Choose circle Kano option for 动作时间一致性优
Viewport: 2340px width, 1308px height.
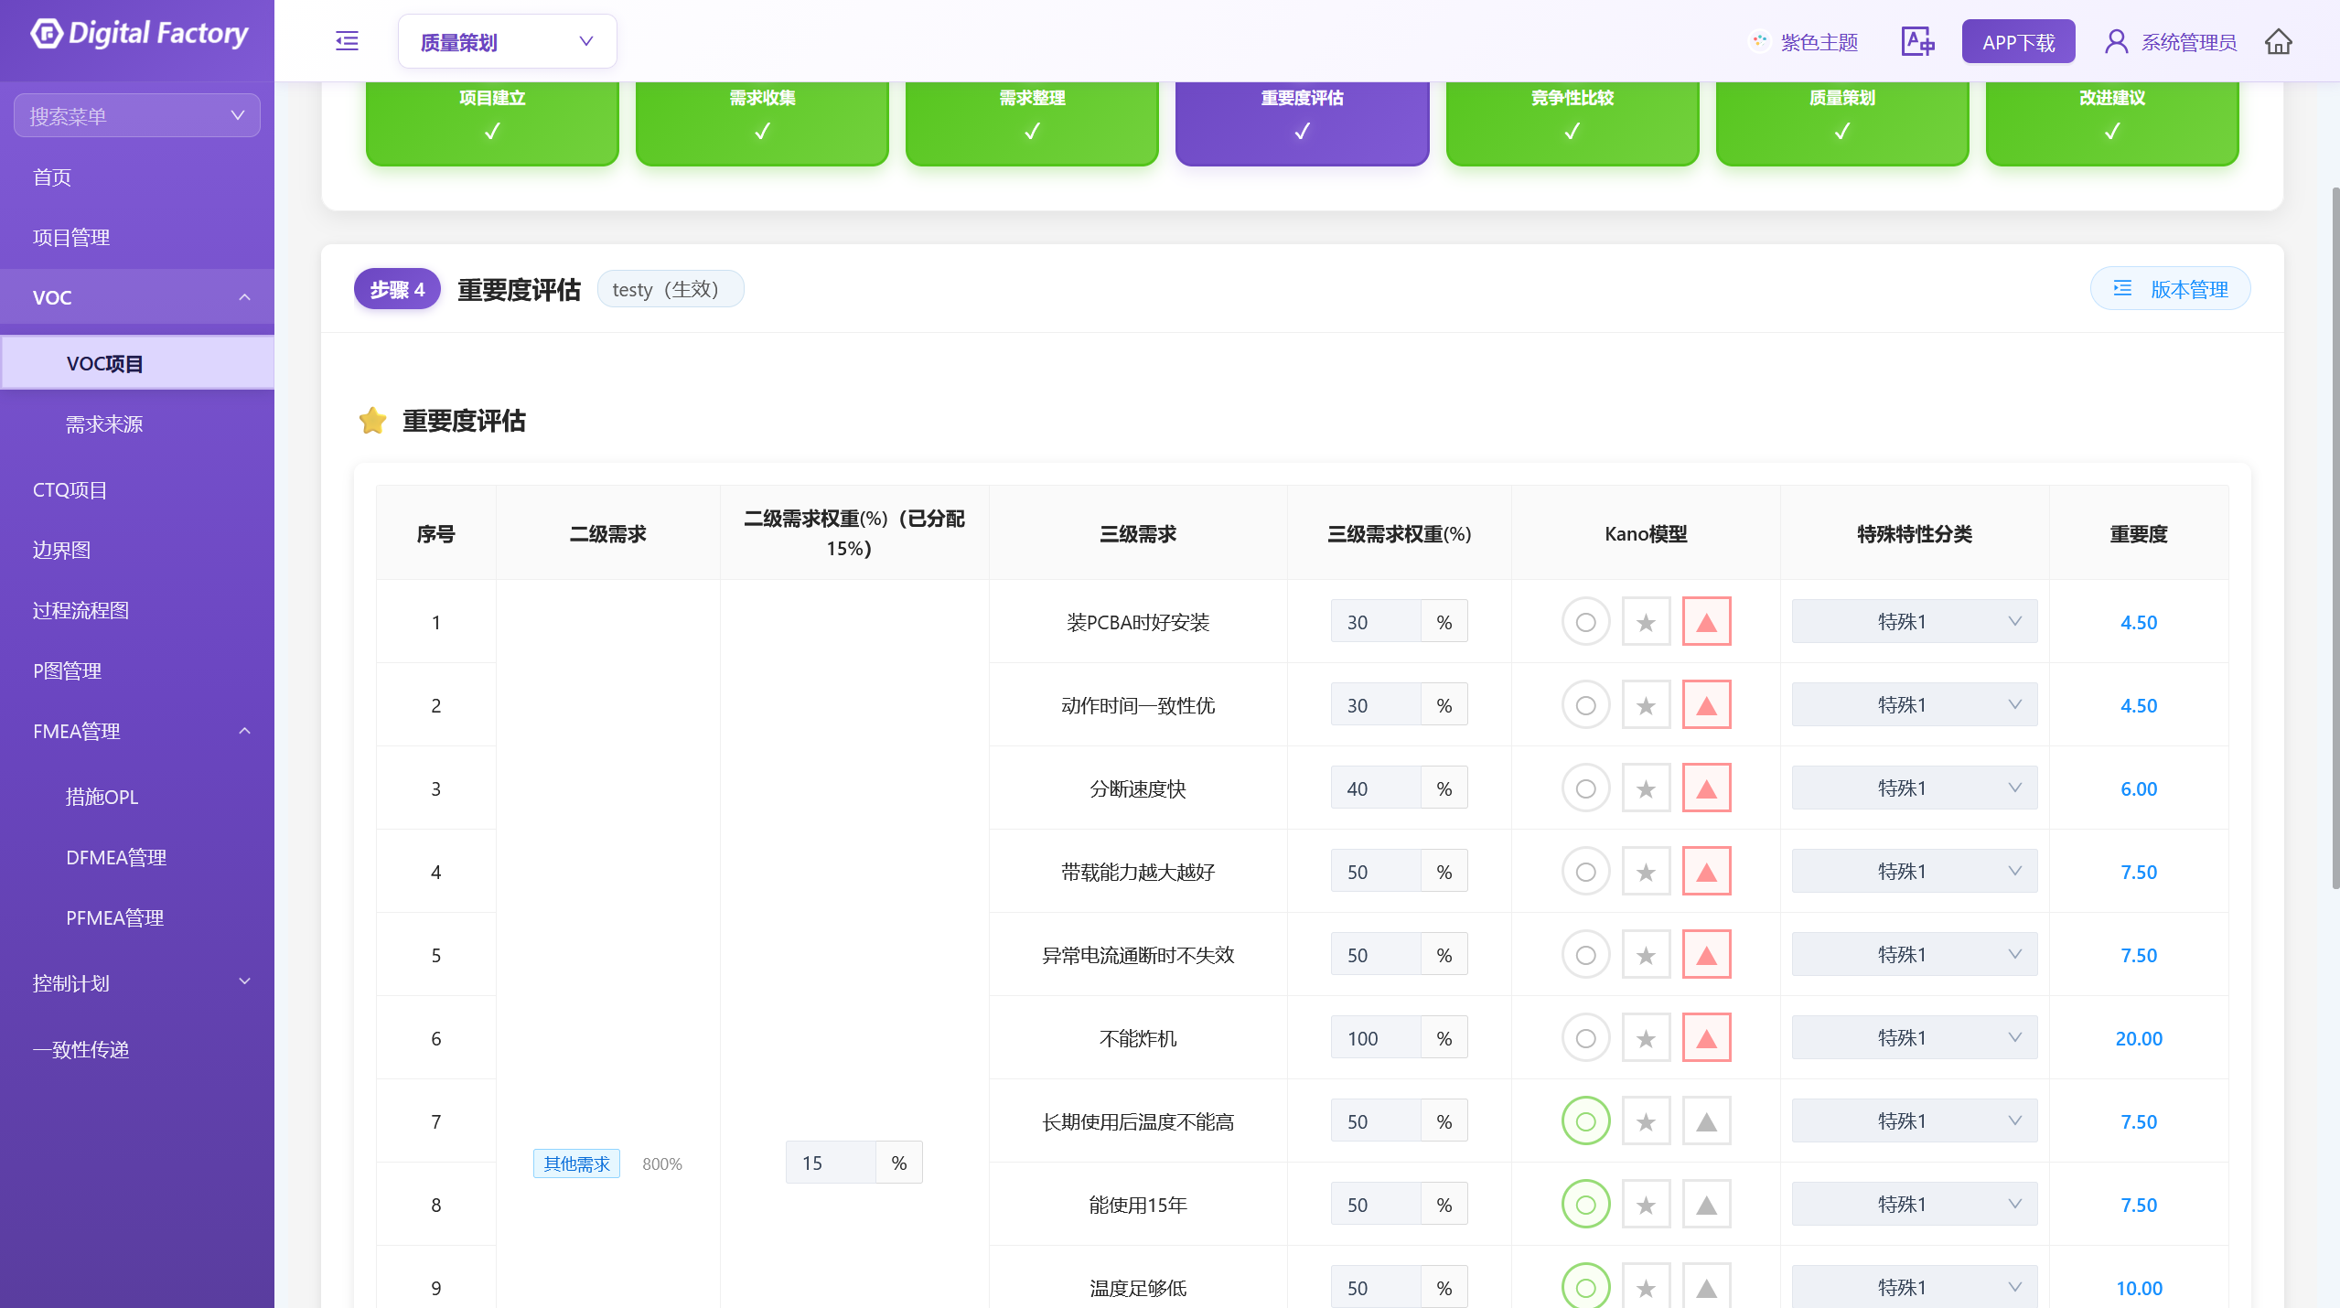1585,705
